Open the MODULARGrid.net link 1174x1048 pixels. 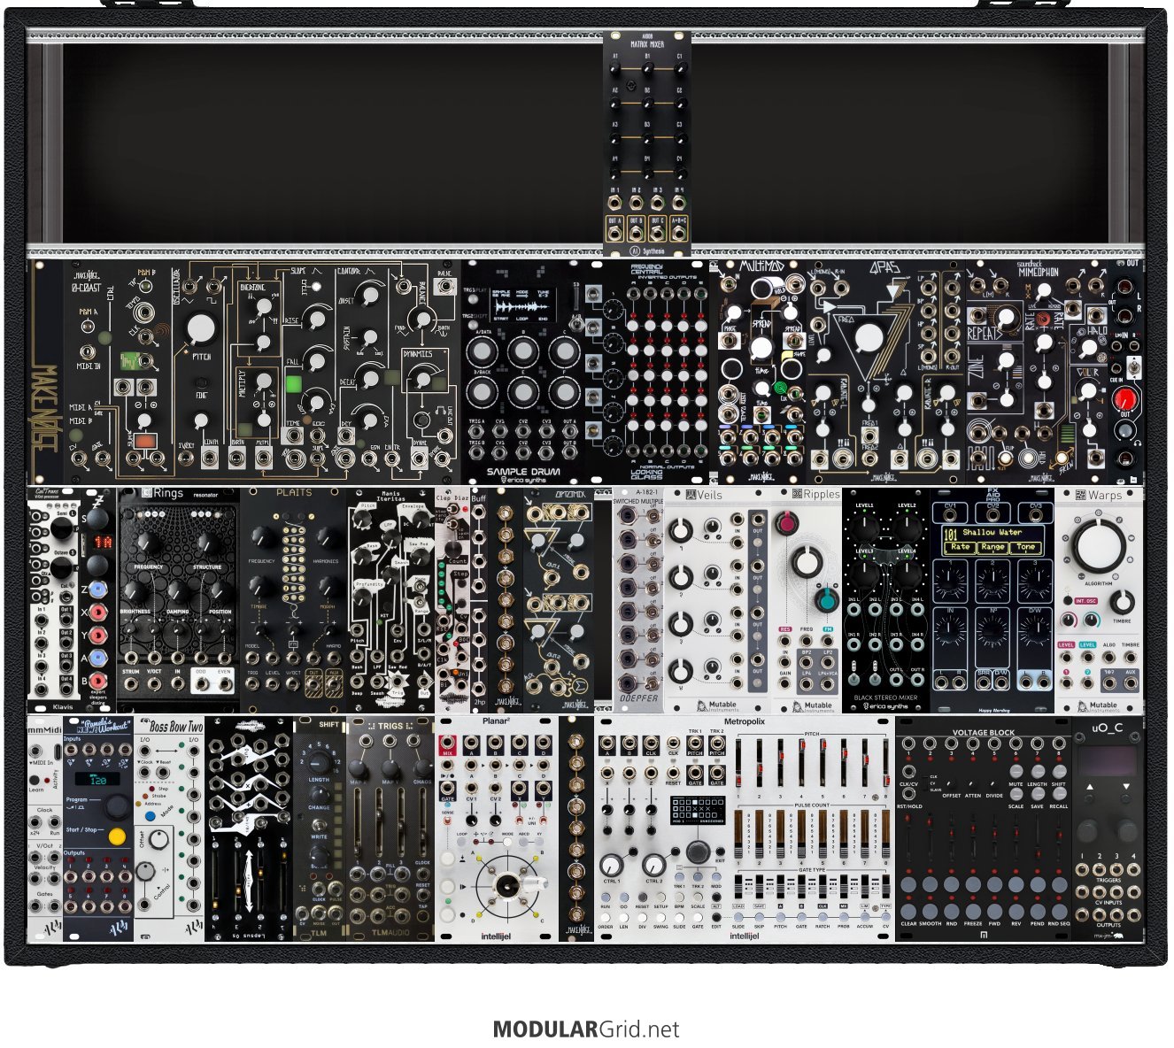[586, 1029]
